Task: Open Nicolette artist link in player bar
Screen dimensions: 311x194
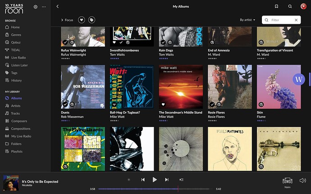Action: [x=27, y=185]
